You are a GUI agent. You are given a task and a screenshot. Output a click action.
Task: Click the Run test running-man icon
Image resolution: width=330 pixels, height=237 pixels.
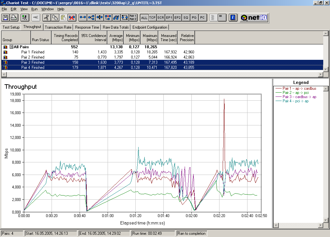(x=25, y=18)
